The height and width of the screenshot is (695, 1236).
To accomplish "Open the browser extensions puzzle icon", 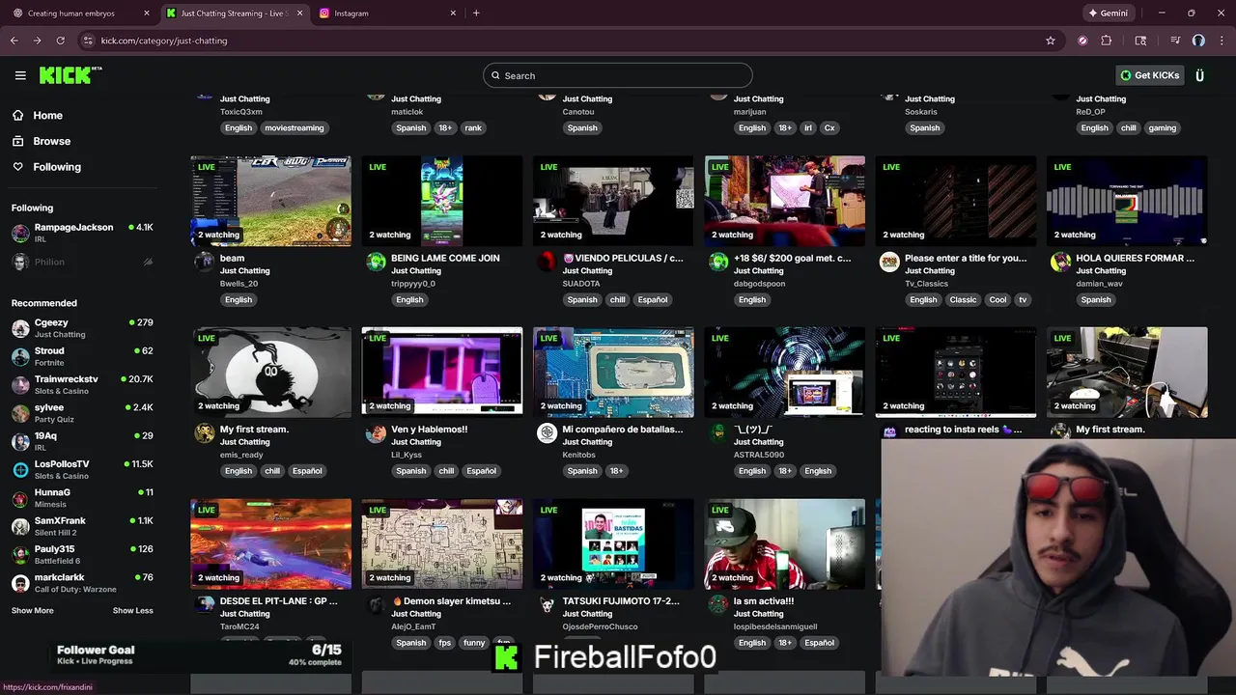I will pos(1107,41).
